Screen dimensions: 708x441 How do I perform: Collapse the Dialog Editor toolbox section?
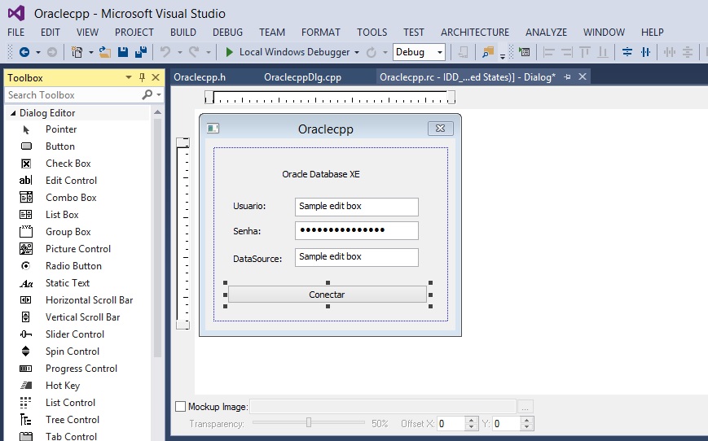point(13,113)
